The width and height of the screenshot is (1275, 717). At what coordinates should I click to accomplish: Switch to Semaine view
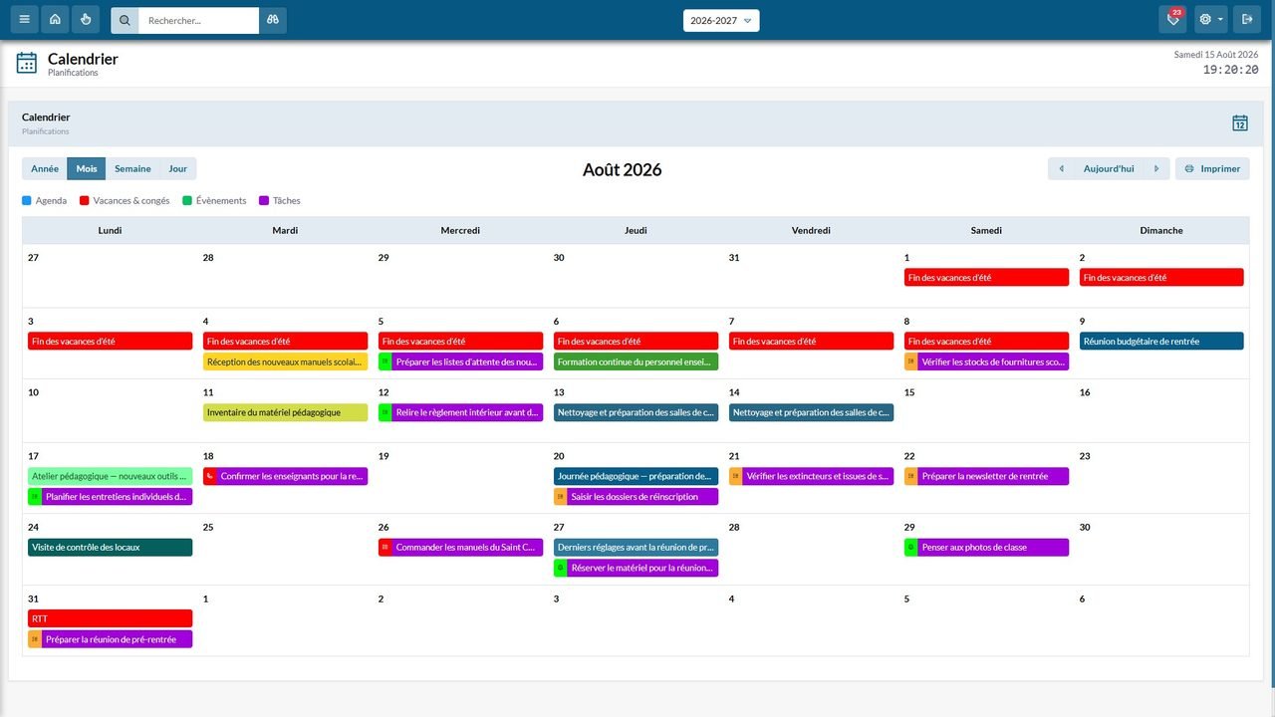click(132, 169)
